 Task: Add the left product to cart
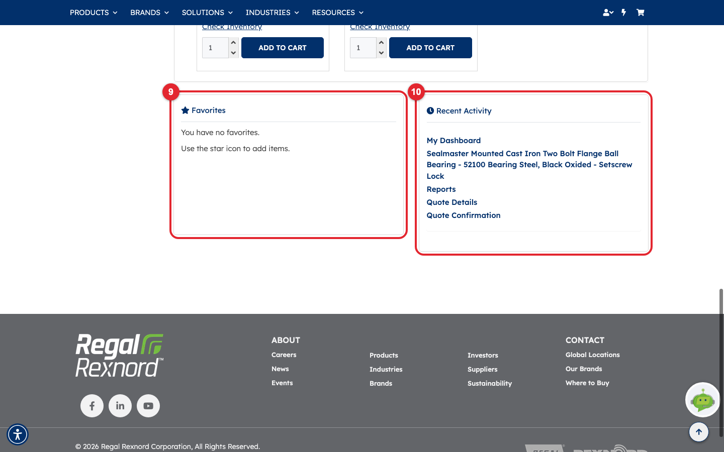pyautogui.click(x=283, y=48)
